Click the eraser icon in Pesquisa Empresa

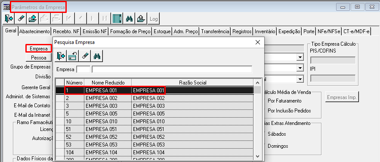(85, 56)
